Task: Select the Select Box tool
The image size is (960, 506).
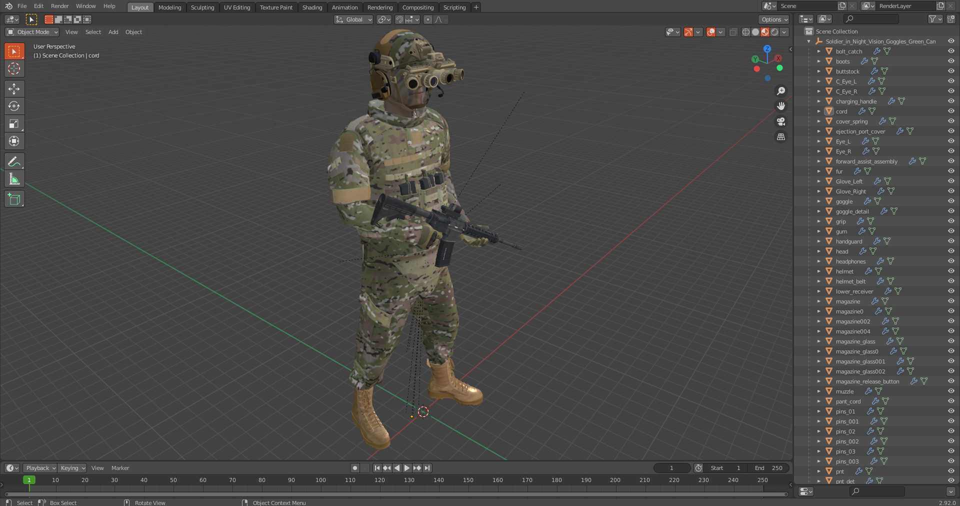Action: point(14,51)
